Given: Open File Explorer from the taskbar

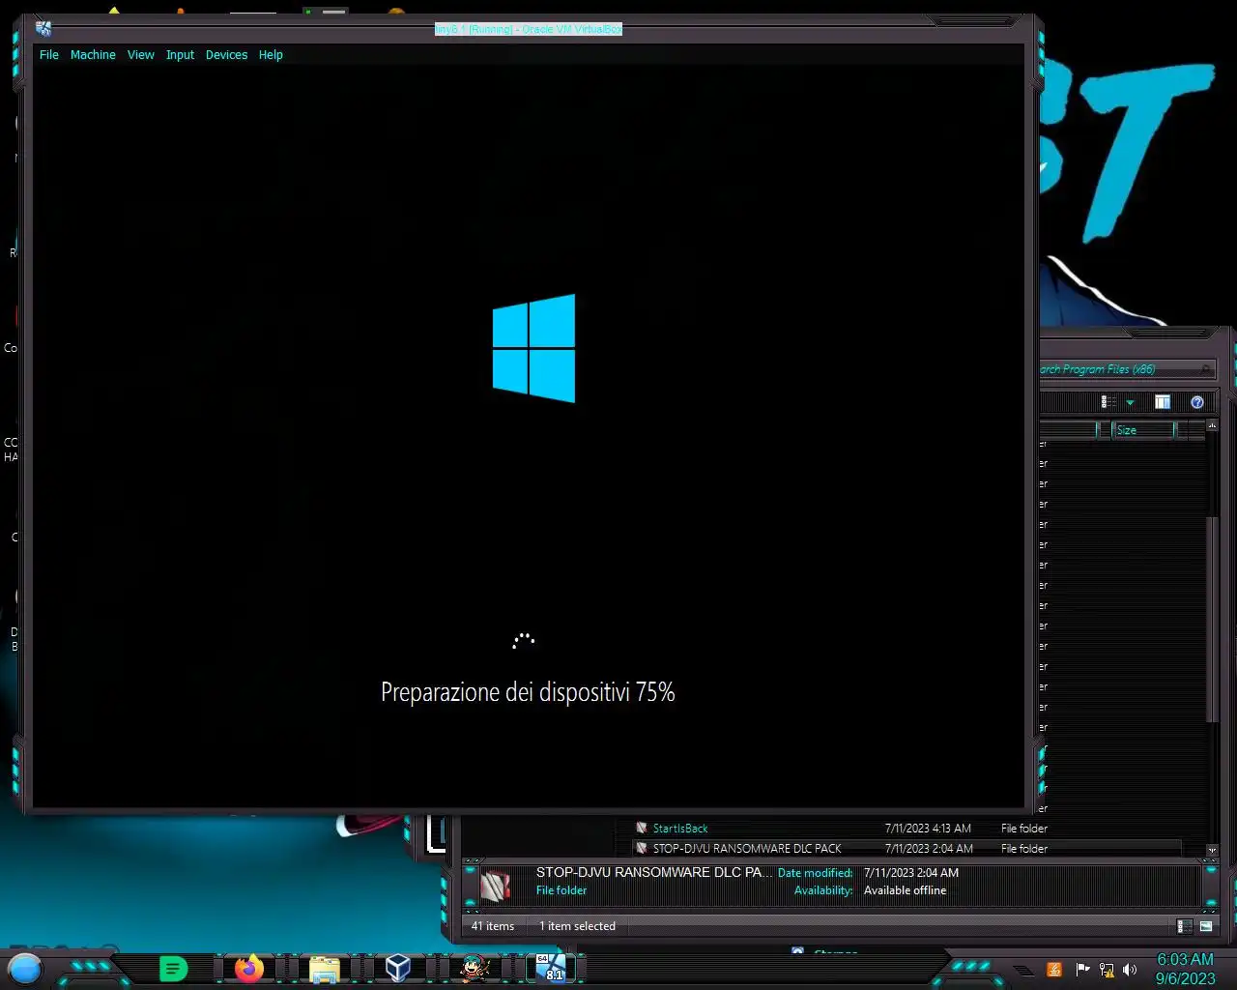Looking at the screenshot, I should (325, 969).
